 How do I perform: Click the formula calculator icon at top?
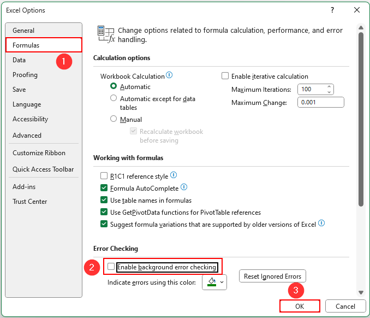click(106, 34)
